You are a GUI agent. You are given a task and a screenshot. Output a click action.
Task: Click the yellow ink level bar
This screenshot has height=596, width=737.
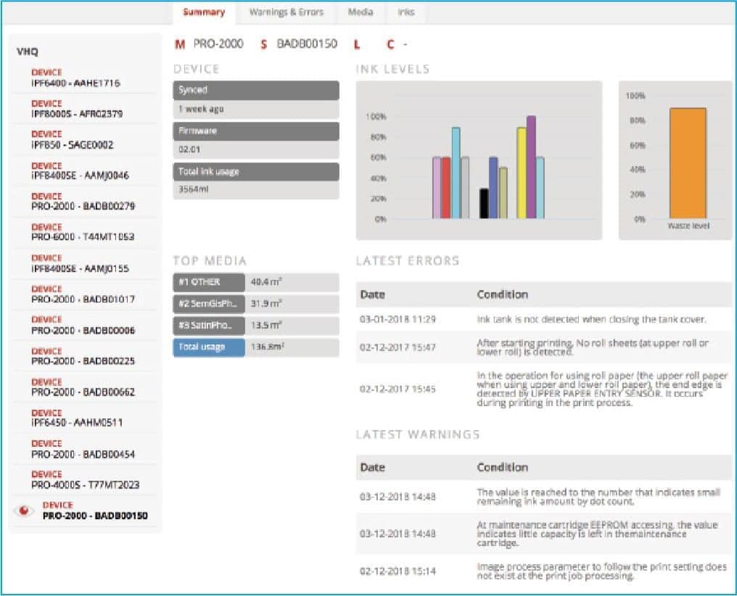point(521,173)
